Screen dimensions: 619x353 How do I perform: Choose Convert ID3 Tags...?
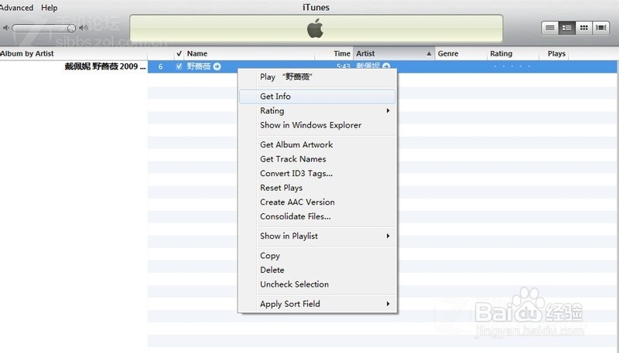click(x=317, y=173)
